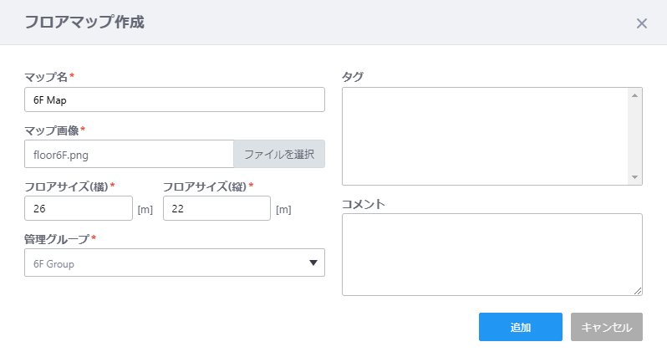Click the タグ scrollbar down arrow
667x357 pixels.
point(634,177)
